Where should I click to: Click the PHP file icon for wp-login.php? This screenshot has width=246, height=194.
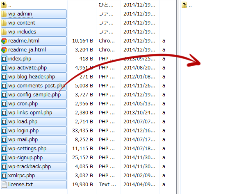pyautogui.click(x=4, y=131)
